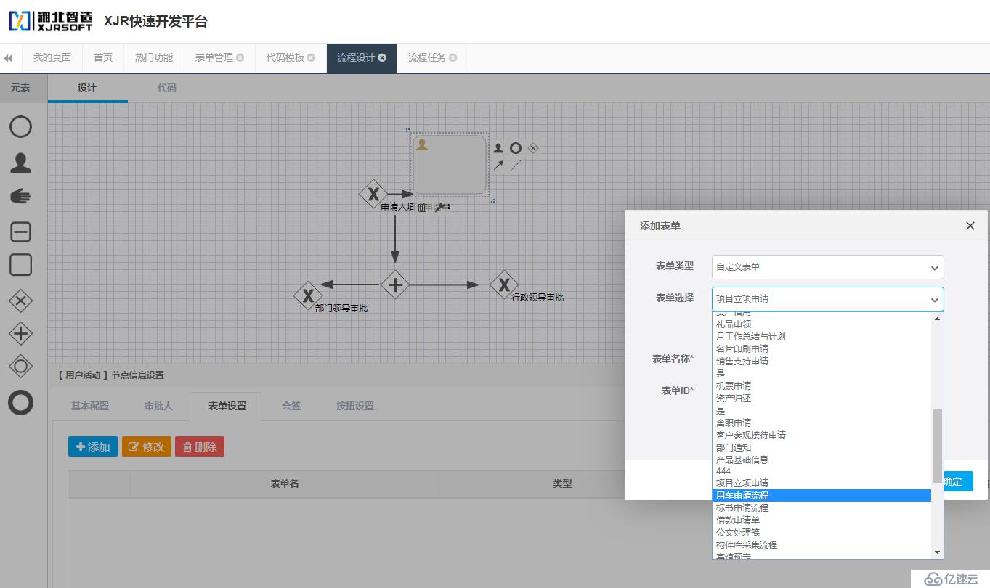Screen dimensions: 990x588
Task: Click the blue 添加 button
Action: 93,446
